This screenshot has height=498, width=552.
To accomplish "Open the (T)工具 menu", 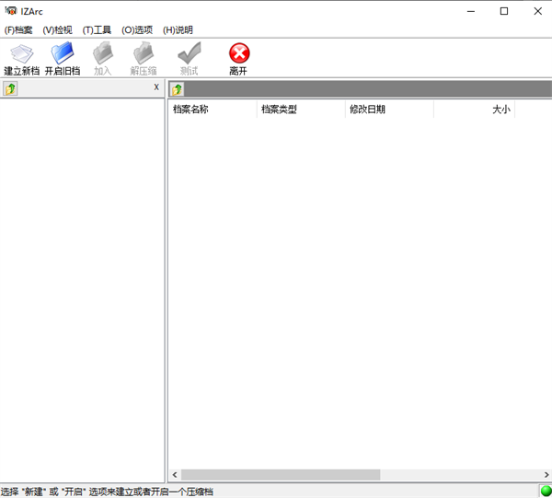I will coord(97,29).
